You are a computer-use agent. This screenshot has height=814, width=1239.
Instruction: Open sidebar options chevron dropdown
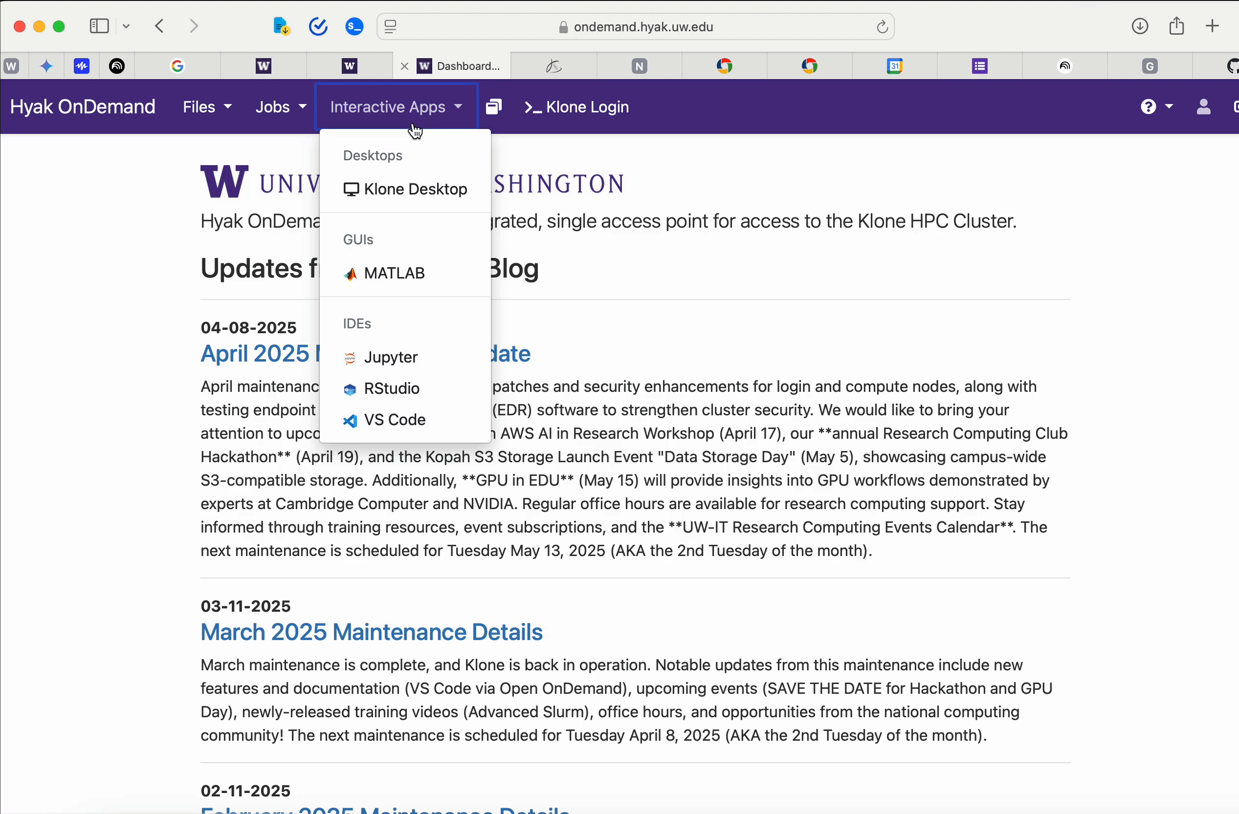[x=127, y=26]
